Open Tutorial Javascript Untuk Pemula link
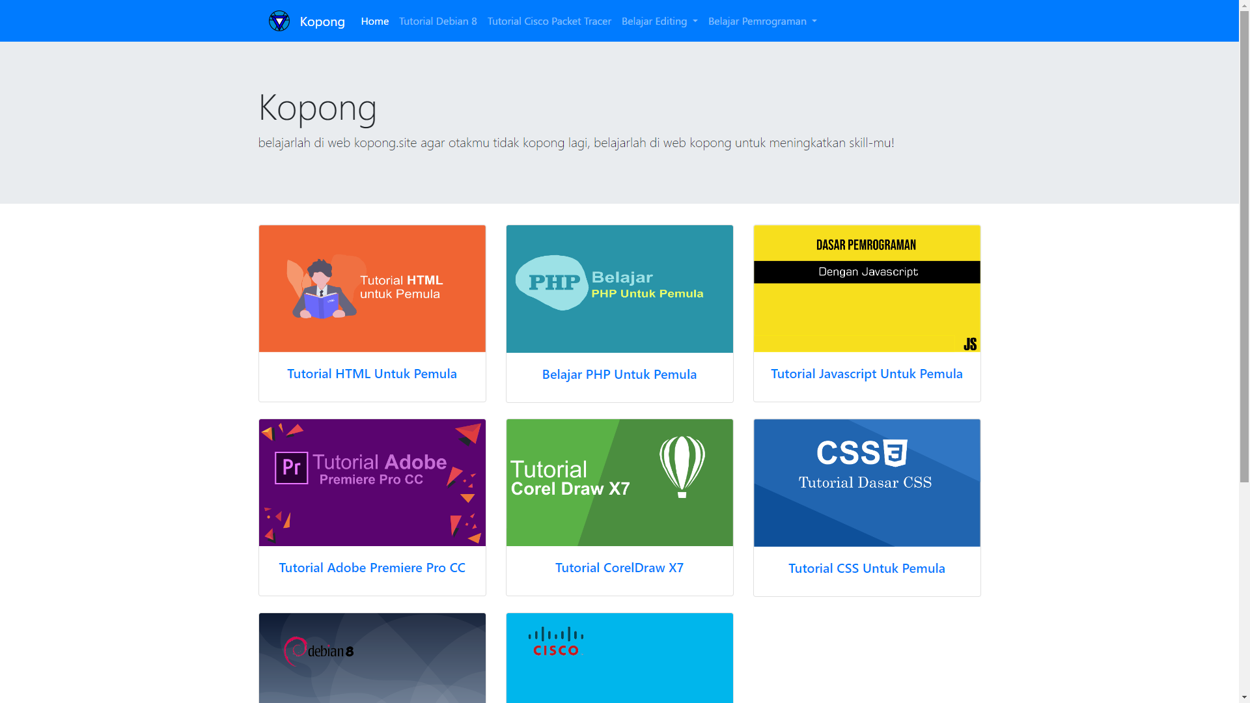Viewport: 1250px width, 703px height. pos(867,374)
